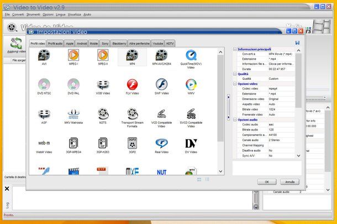Click the format list scroll down arrow
337x224 pixels.
[220, 171]
